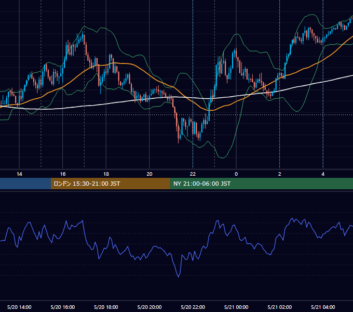Click the '5/20 14:00' indicator axis label

click(x=19, y=307)
